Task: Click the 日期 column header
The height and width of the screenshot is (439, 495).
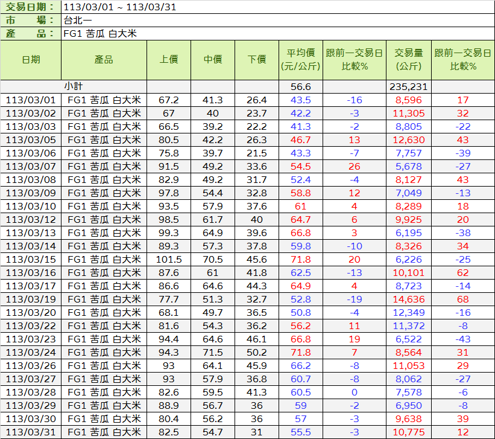Action: 31,60
